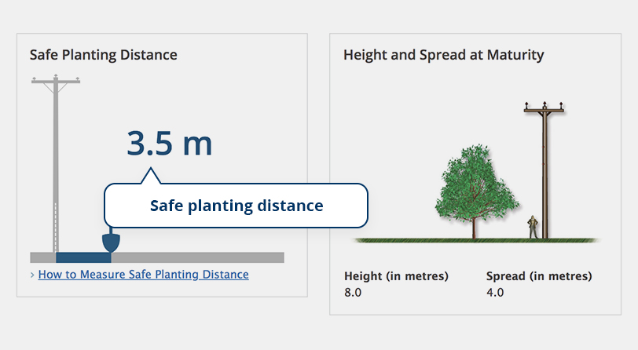
Task: Click the grass ground strip under the tree
Action: click(x=476, y=241)
